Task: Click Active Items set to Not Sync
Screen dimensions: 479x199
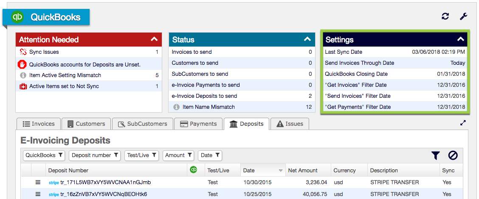Action: (89, 86)
